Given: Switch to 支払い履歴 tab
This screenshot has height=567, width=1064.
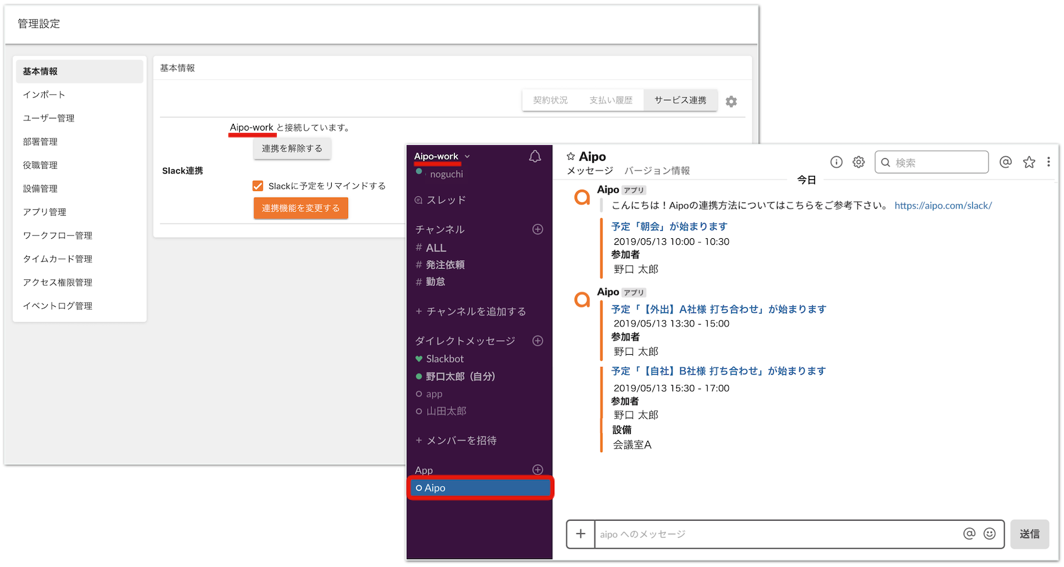Looking at the screenshot, I should click(611, 100).
